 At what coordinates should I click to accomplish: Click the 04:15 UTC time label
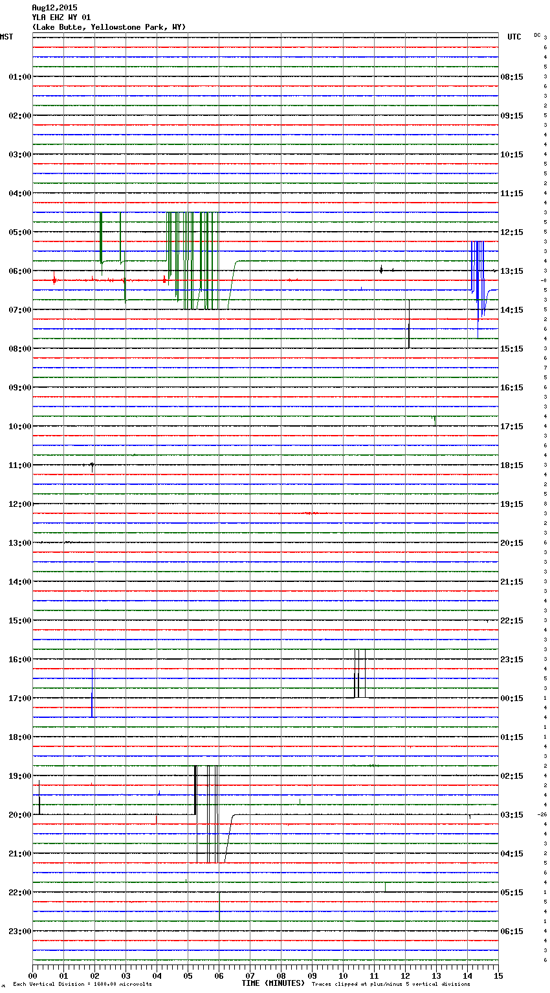(512, 854)
